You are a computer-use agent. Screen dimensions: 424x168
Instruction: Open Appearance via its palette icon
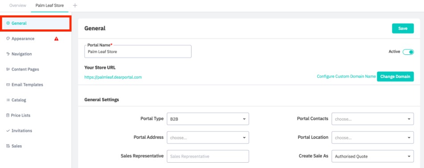pyautogui.click(x=8, y=39)
